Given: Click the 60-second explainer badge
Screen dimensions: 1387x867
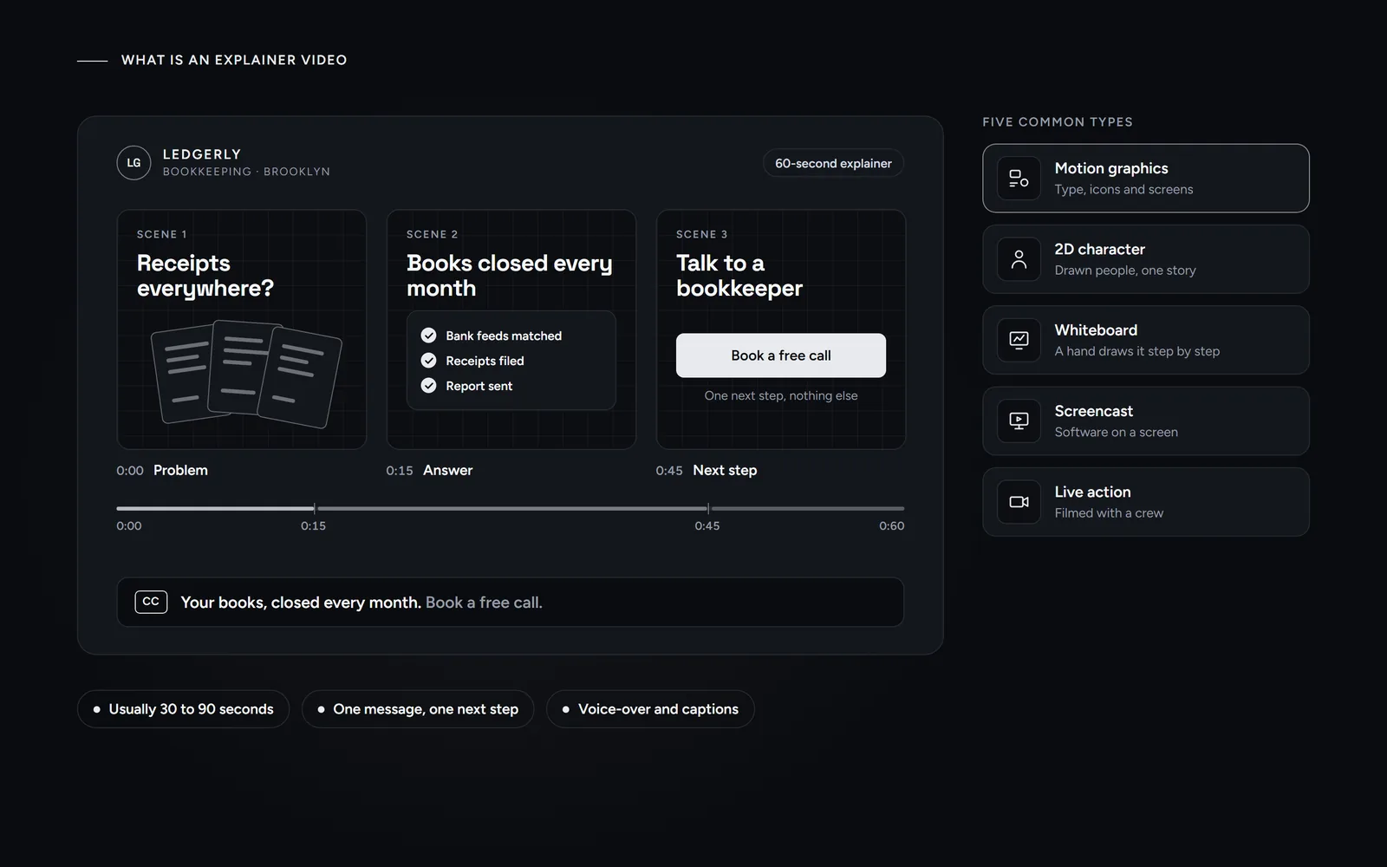Looking at the screenshot, I should tap(833, 163).
